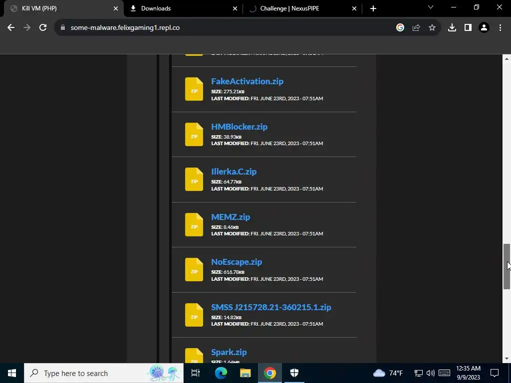Click the zip icon beside FakeActivation.zip
The image size is (511, 383).
click(194, 89)
